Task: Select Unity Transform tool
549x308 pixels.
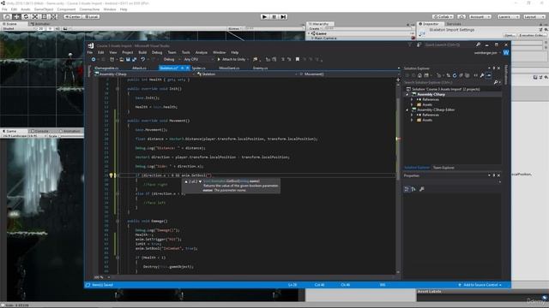Action: [53, 17]
